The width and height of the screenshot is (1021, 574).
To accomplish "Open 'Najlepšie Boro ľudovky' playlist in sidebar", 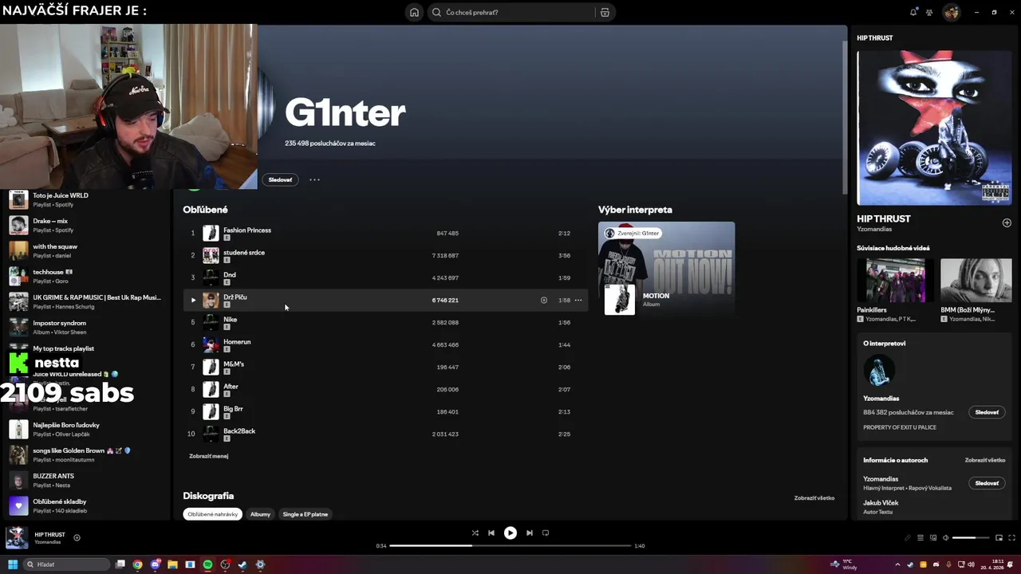I will 86,429.
